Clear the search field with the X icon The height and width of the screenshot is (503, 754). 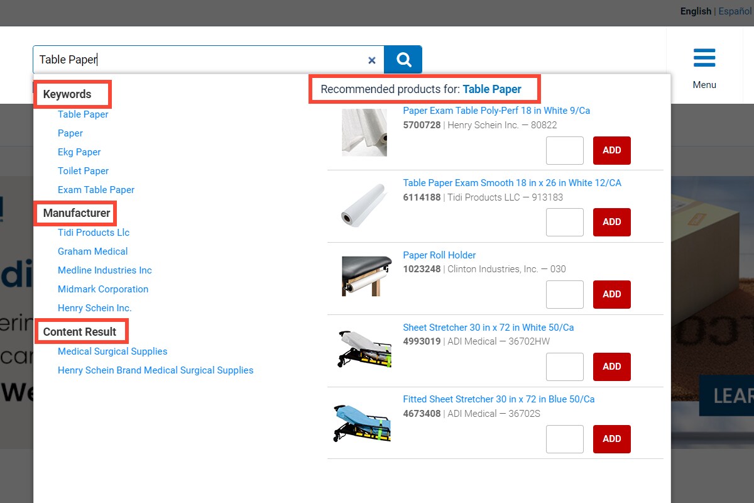[372, 60]
